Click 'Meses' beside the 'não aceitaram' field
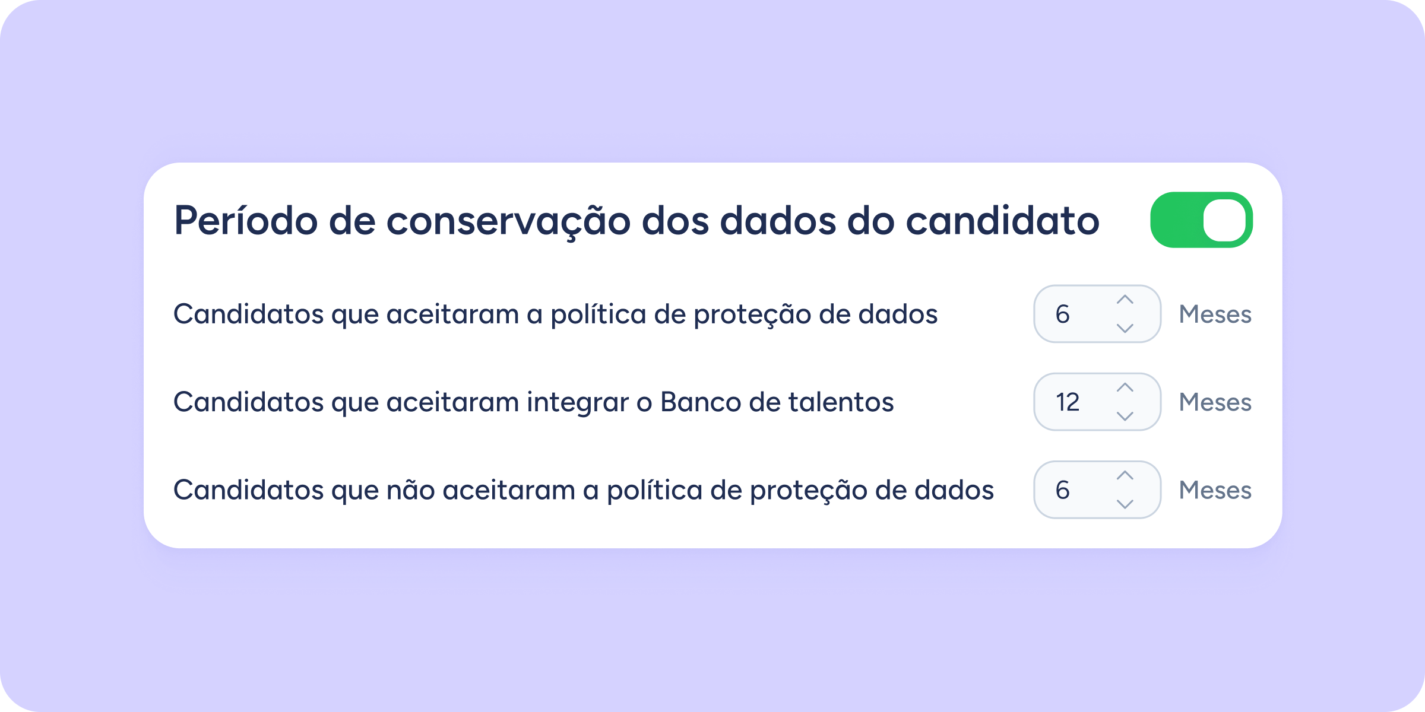This screenshot has width=1425, height=712. click(x=1215, y=490)
